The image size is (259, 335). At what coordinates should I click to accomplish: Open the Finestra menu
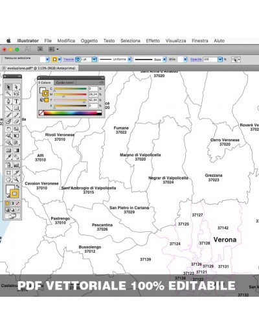(200, 41)
